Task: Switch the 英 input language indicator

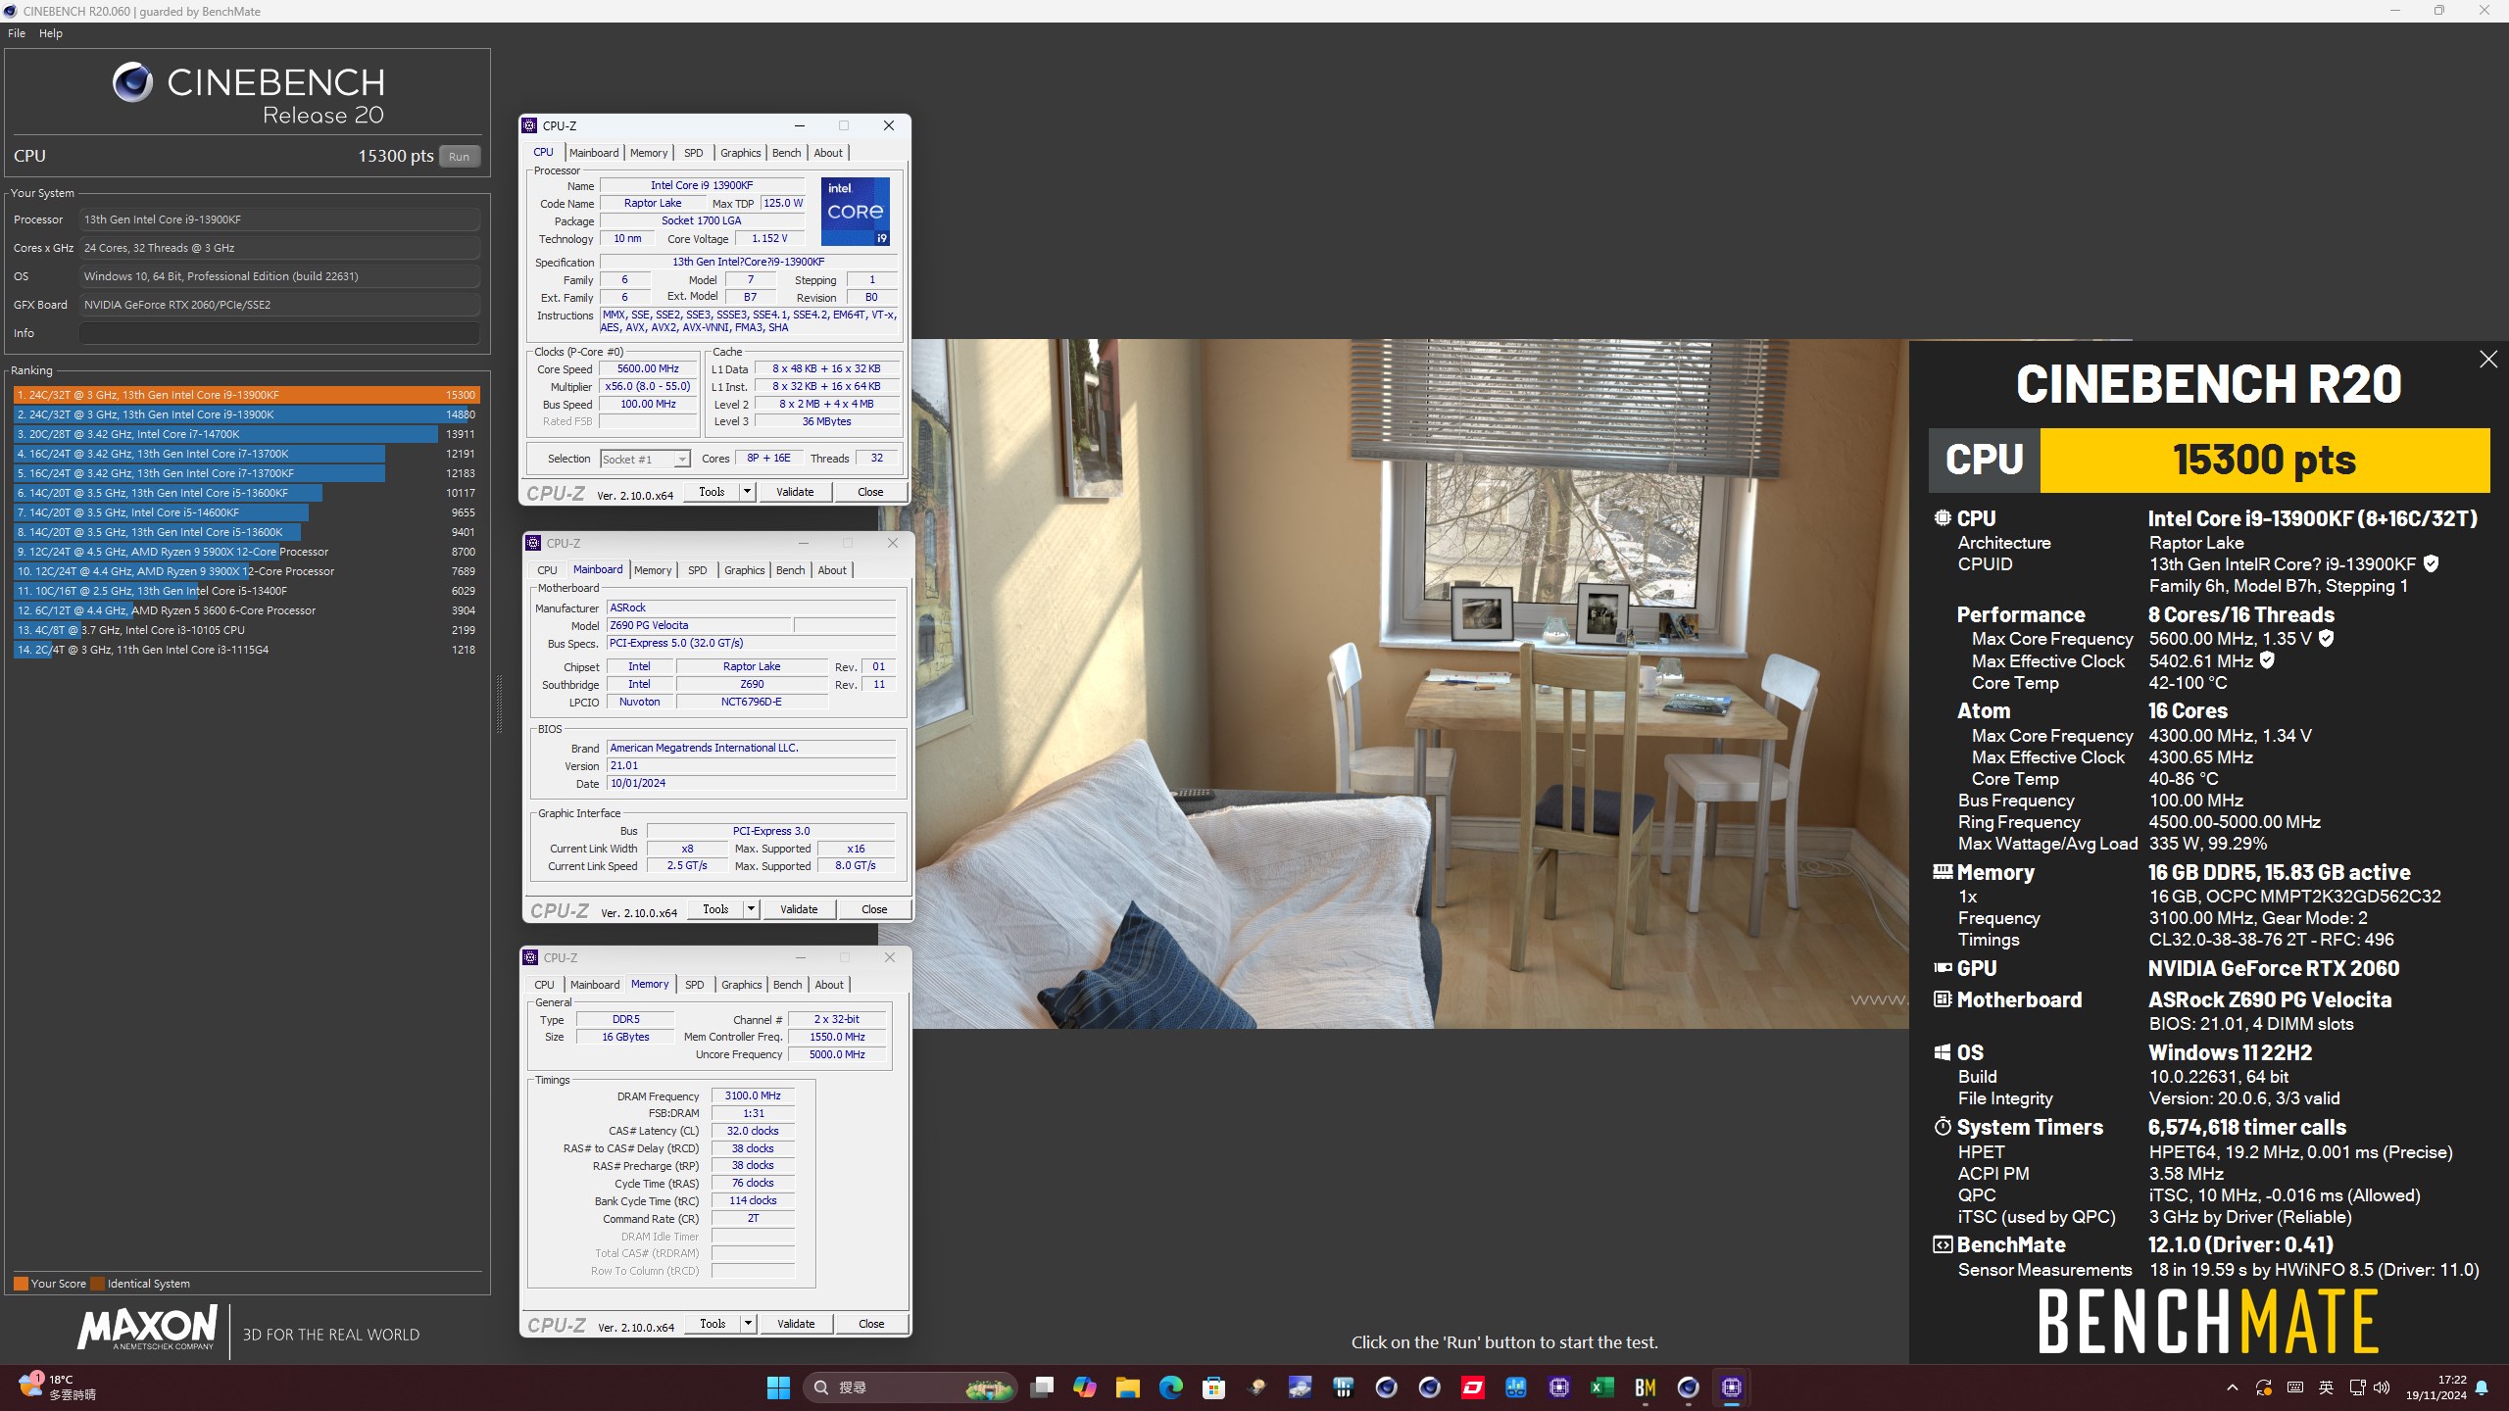Action: tap(2327, 1387)
